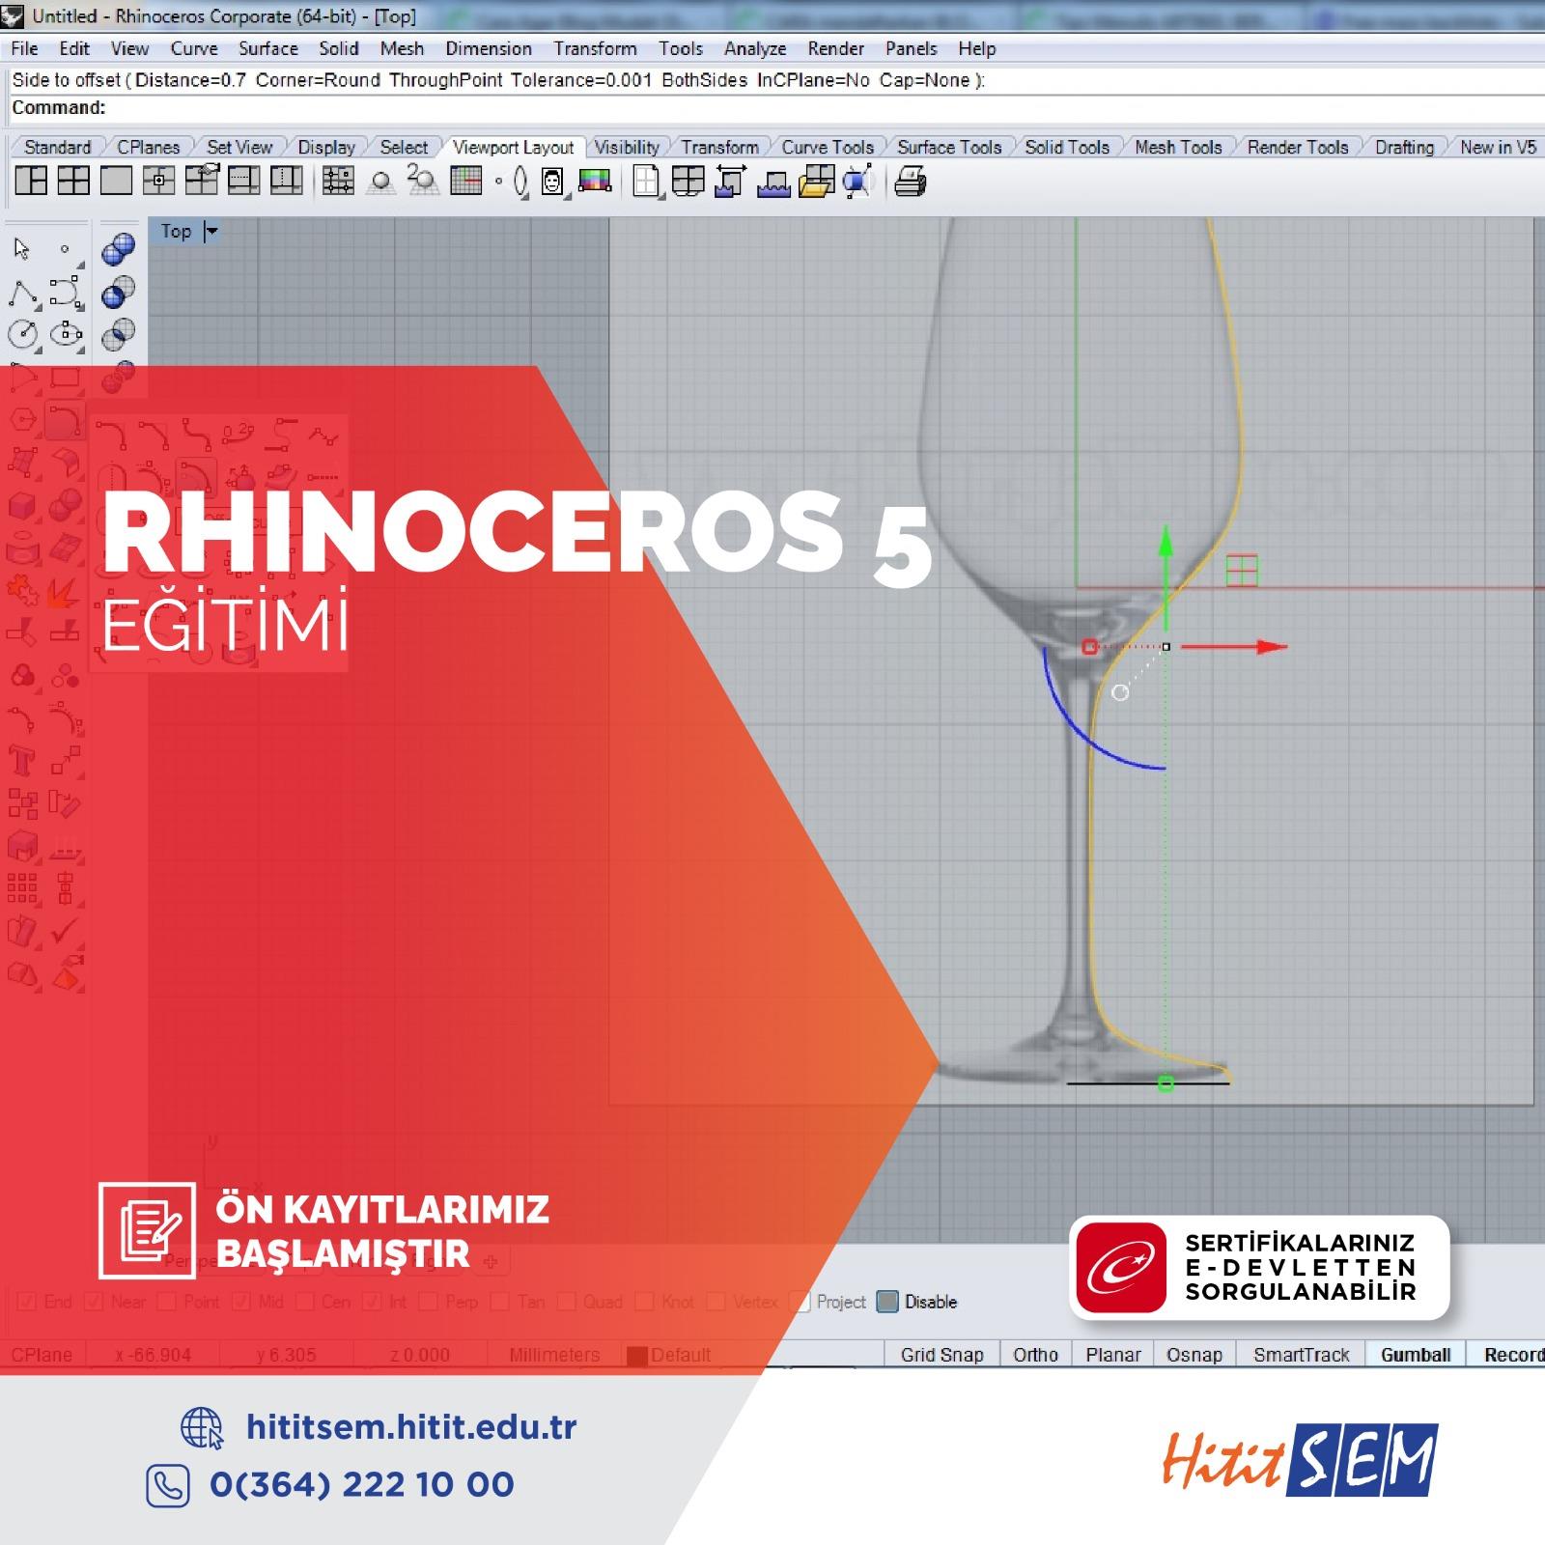Switch to the Surface Tools tab
This screenshot has height=1545, width=1545.
(x=948, y=147)
